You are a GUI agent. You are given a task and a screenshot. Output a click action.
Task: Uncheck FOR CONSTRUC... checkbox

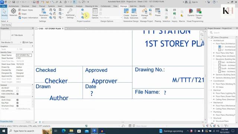(17, 94)
